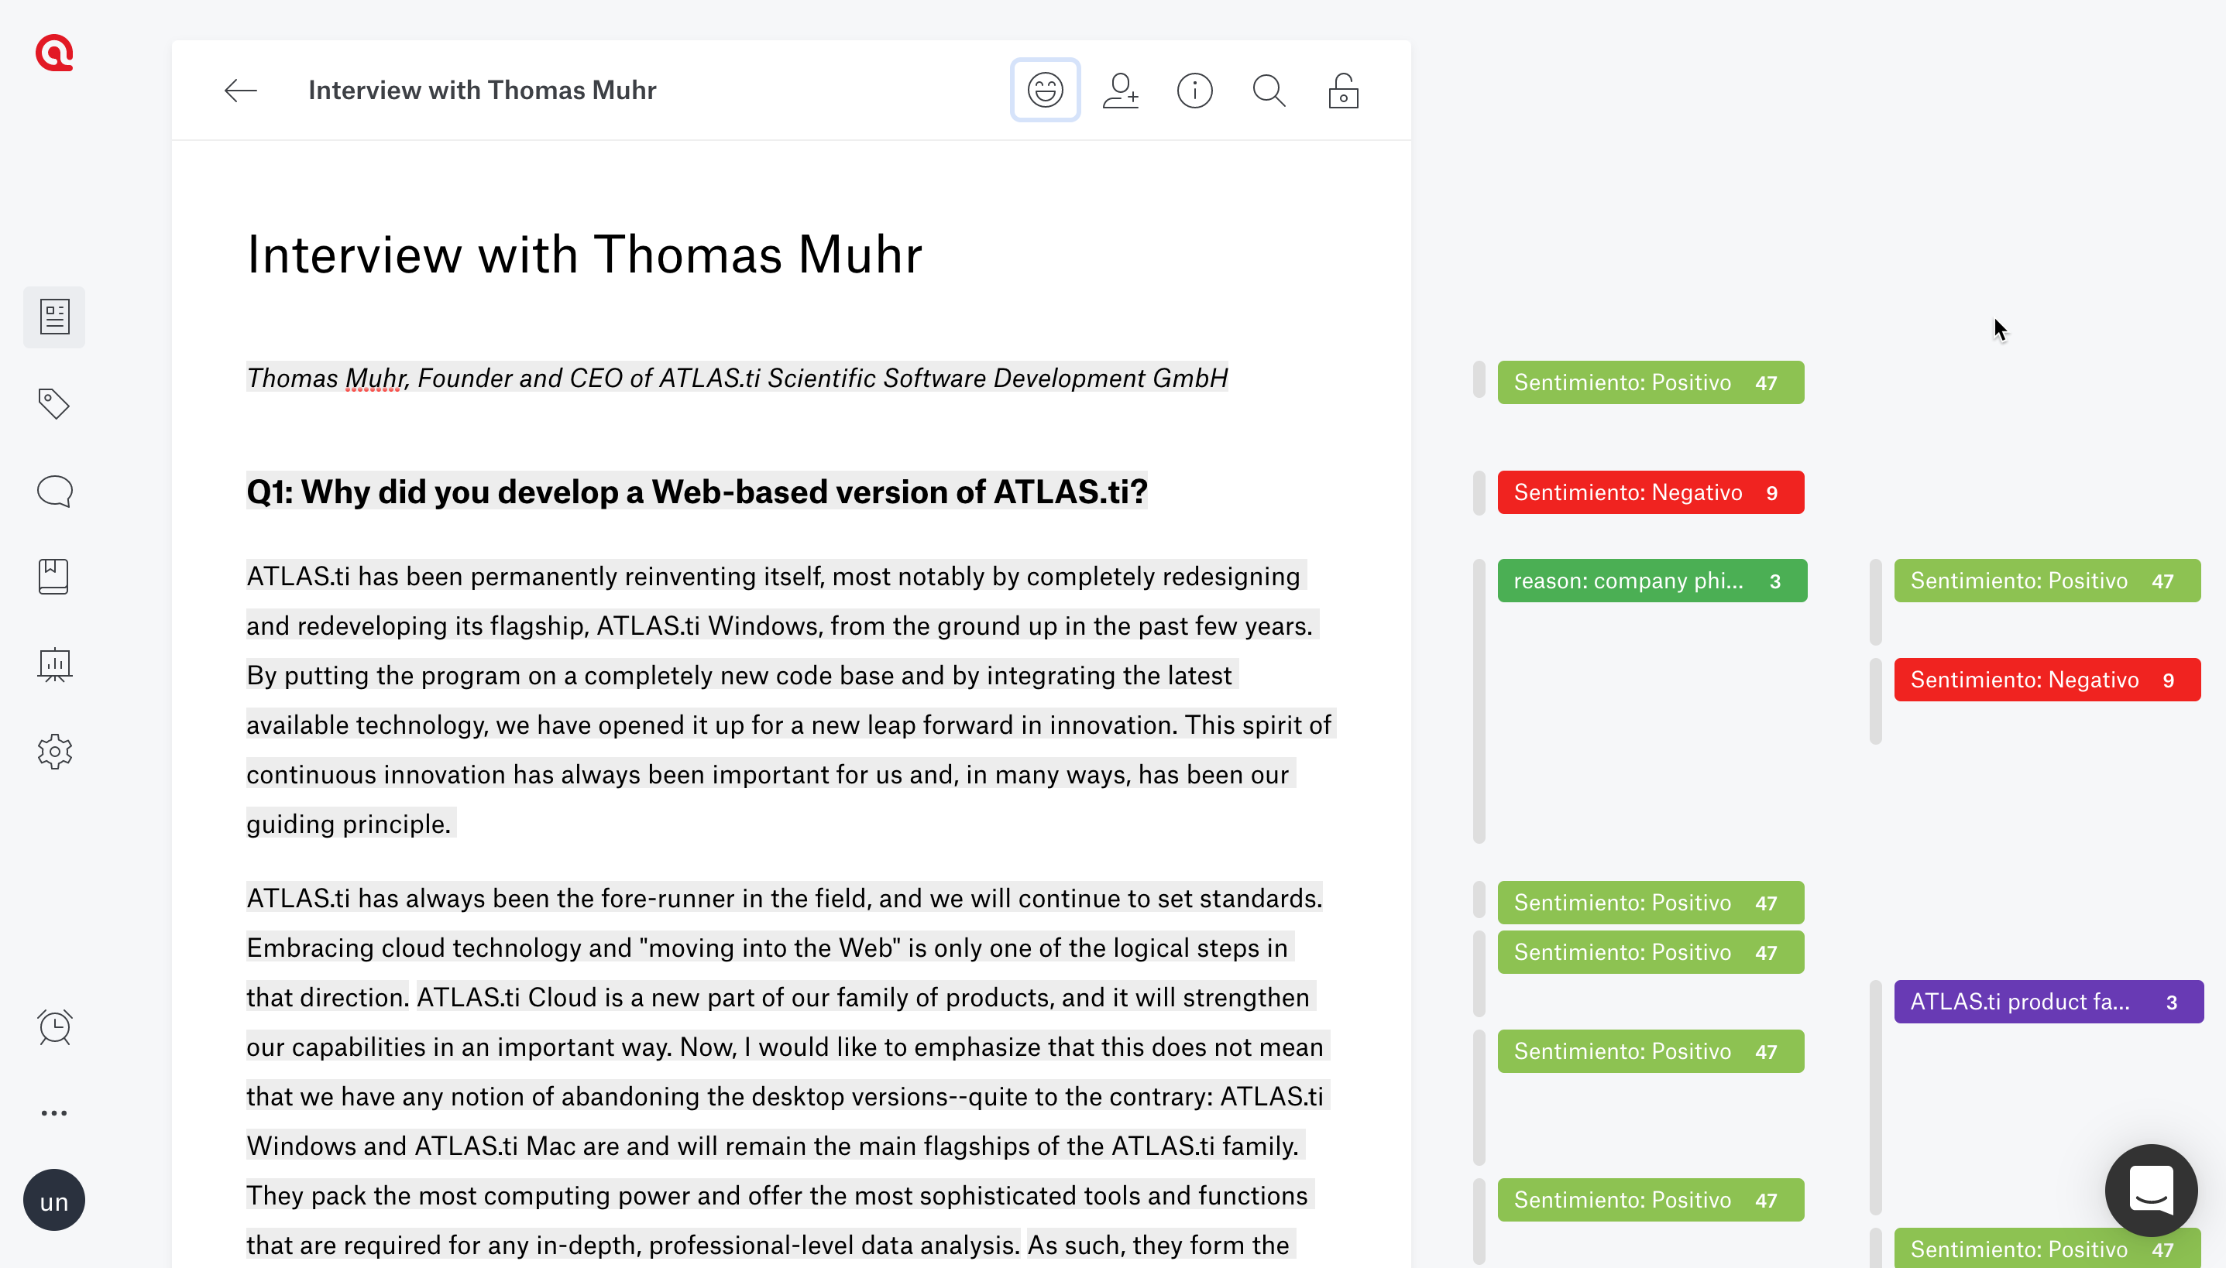Toggle the document lock icon
Screen dimensions: 2226x1268
pos(1342,90)
